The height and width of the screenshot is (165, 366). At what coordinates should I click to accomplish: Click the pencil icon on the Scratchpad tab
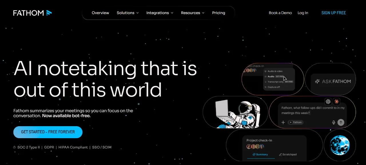pos(280,154)
